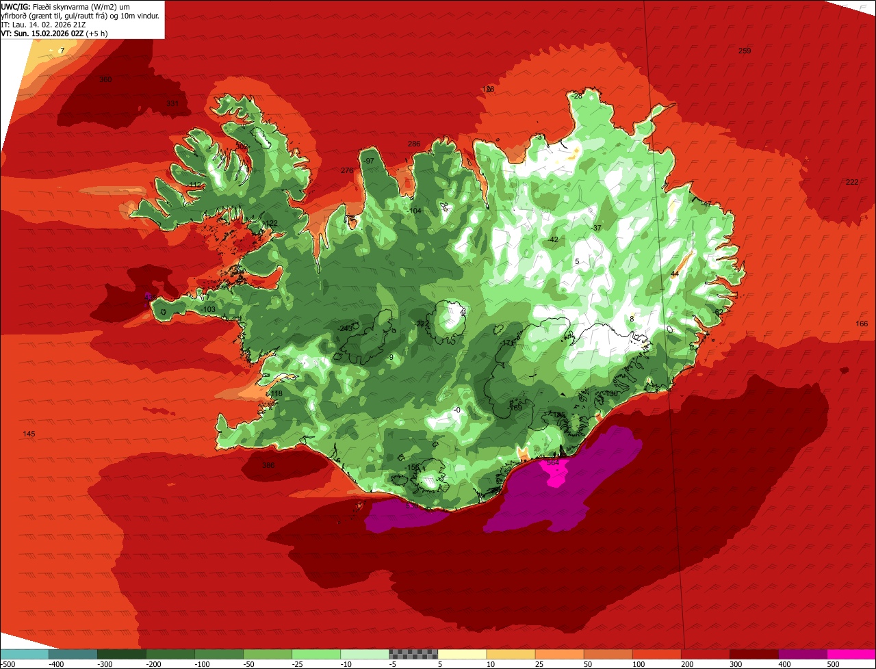
Task: Click the light orange 25 to 50 swatch
Action: coord(560,654)
